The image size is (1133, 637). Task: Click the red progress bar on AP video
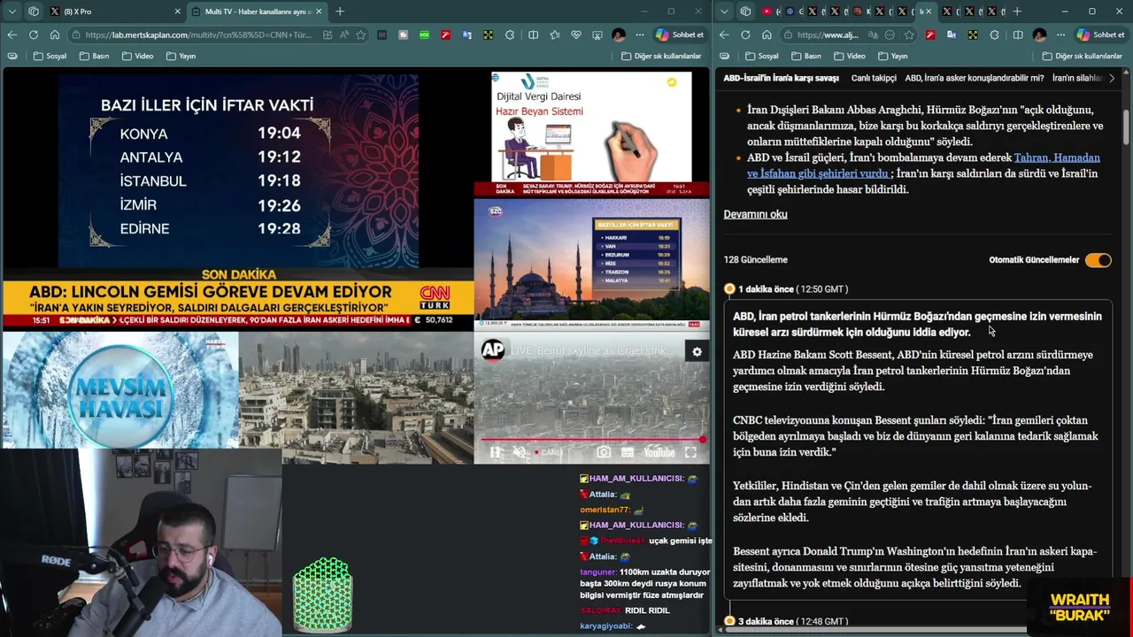(591, 439)
